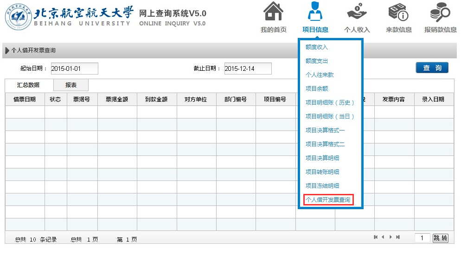Click the home icon for 我的首页
The image size is (461, 261).
(273, 12)
